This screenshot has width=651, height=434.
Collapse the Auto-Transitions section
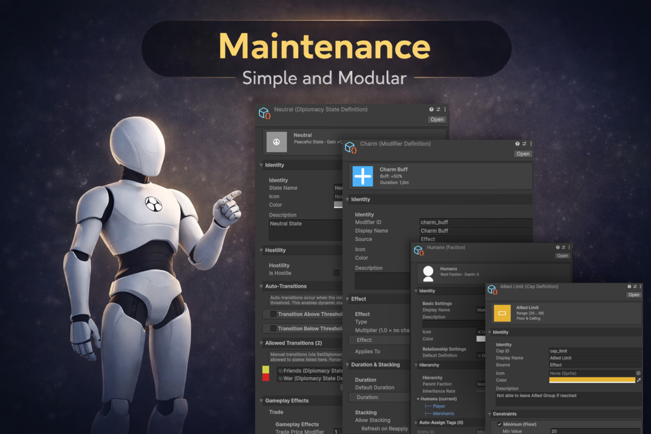[x=260, y=286]
